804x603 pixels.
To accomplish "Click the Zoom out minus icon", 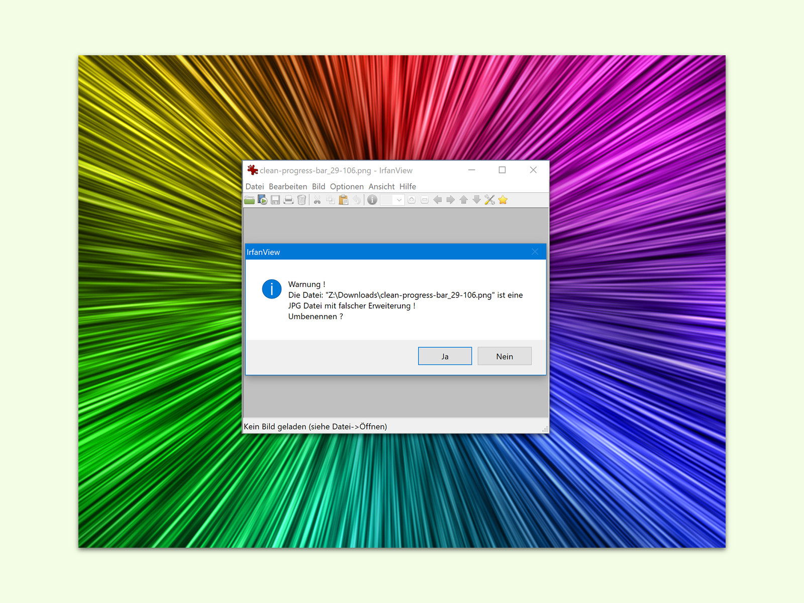I will [x=425, y=200].
